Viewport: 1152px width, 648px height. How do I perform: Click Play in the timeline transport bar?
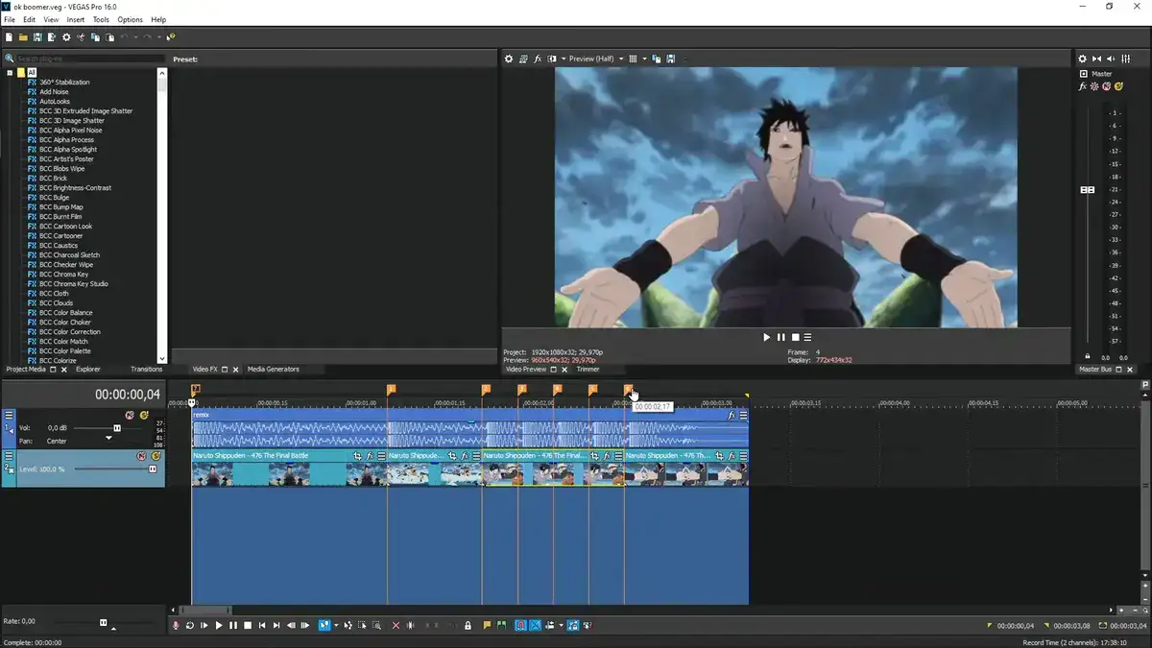(219, 625)
